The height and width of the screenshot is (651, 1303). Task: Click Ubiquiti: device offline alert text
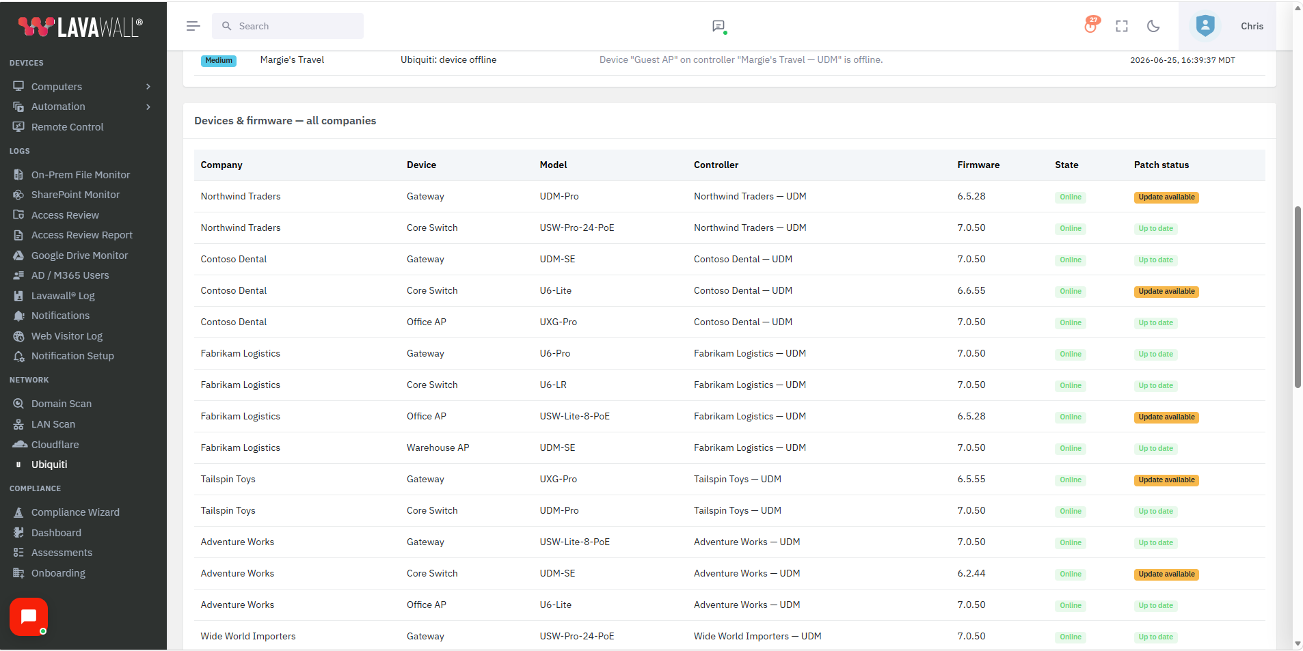448,59
